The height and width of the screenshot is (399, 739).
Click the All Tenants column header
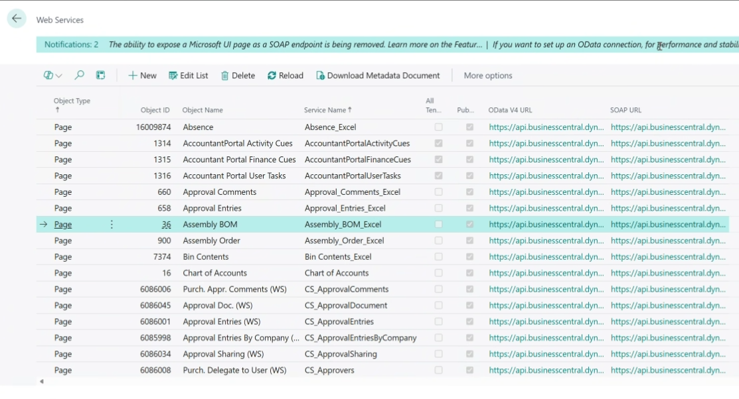pos(433,105)
